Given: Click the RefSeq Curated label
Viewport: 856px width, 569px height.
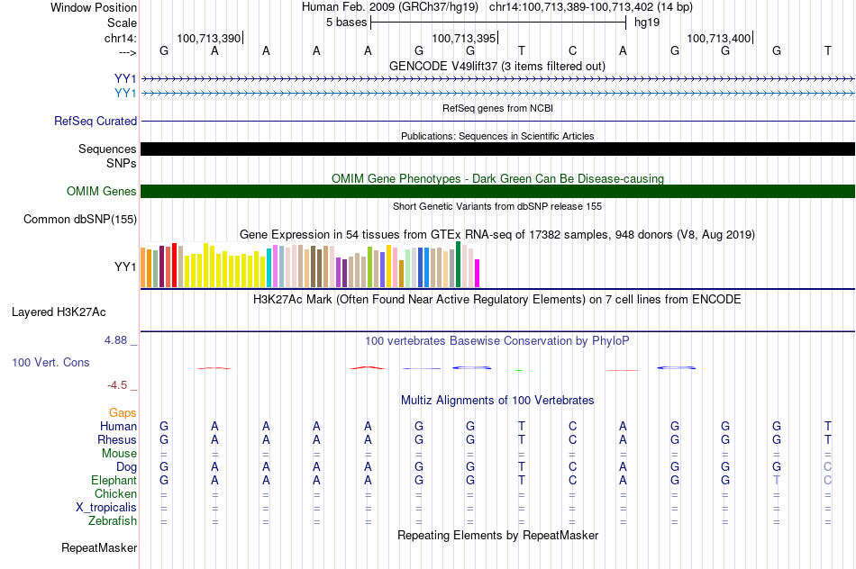Looking at the screenshot, I should click(95, 122).
